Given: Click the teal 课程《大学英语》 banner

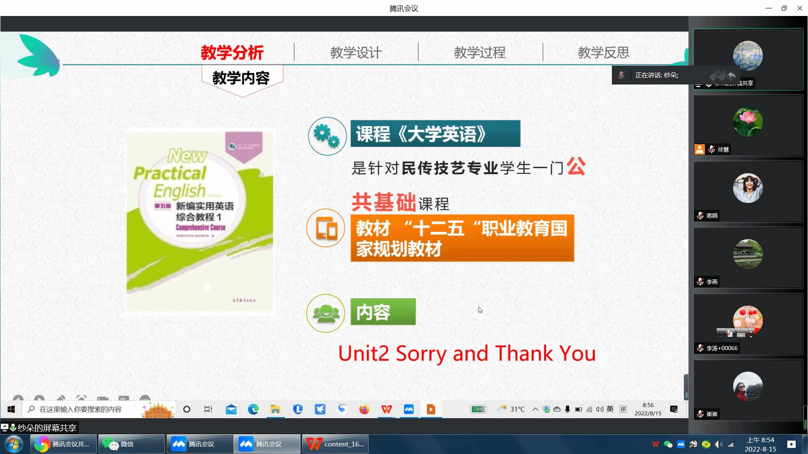Looking at the screenshot, I should [435, 134].
